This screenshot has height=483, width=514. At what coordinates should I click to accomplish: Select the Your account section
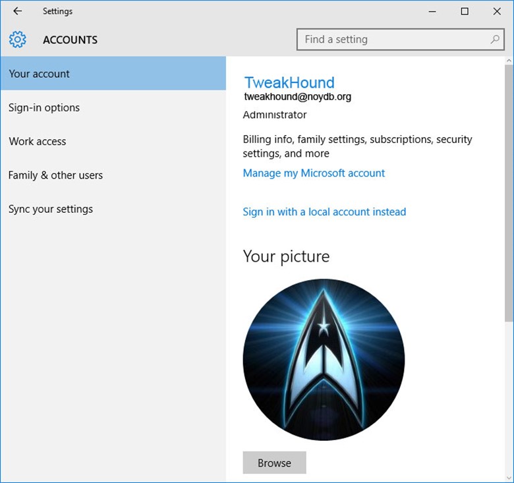point(113,73)
